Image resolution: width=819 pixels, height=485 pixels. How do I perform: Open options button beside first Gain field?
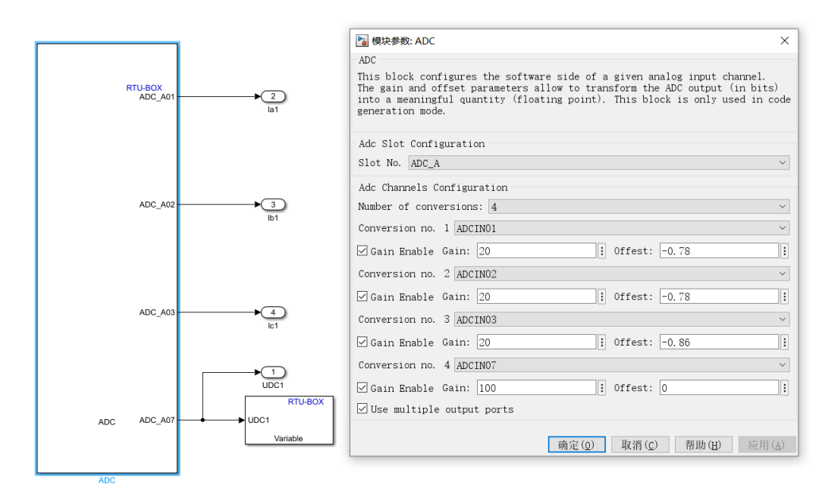click(602, 251)
